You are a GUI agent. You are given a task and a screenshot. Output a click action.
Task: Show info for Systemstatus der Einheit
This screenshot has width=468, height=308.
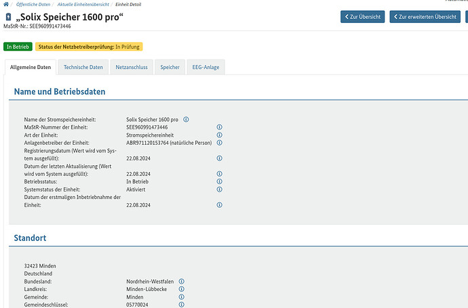pyautogui.click(x=219, y=190)
